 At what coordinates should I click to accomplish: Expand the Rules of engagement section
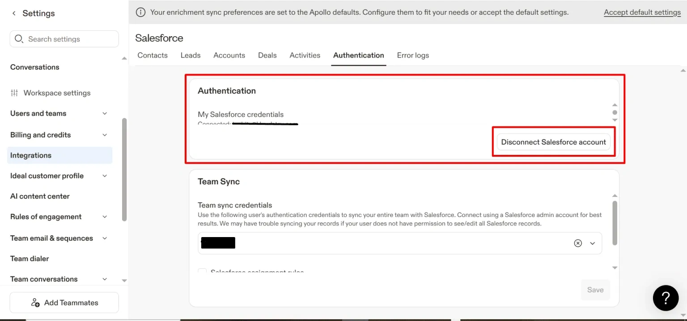(105, 217)
